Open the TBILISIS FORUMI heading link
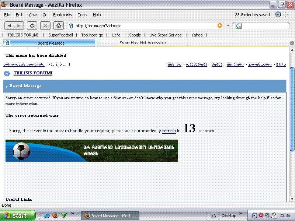The width and height of the screenshot is (295, 221). [x=33, y=73]
